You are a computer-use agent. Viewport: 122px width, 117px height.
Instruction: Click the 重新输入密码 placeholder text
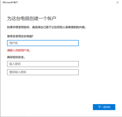(x=18, y=72)
